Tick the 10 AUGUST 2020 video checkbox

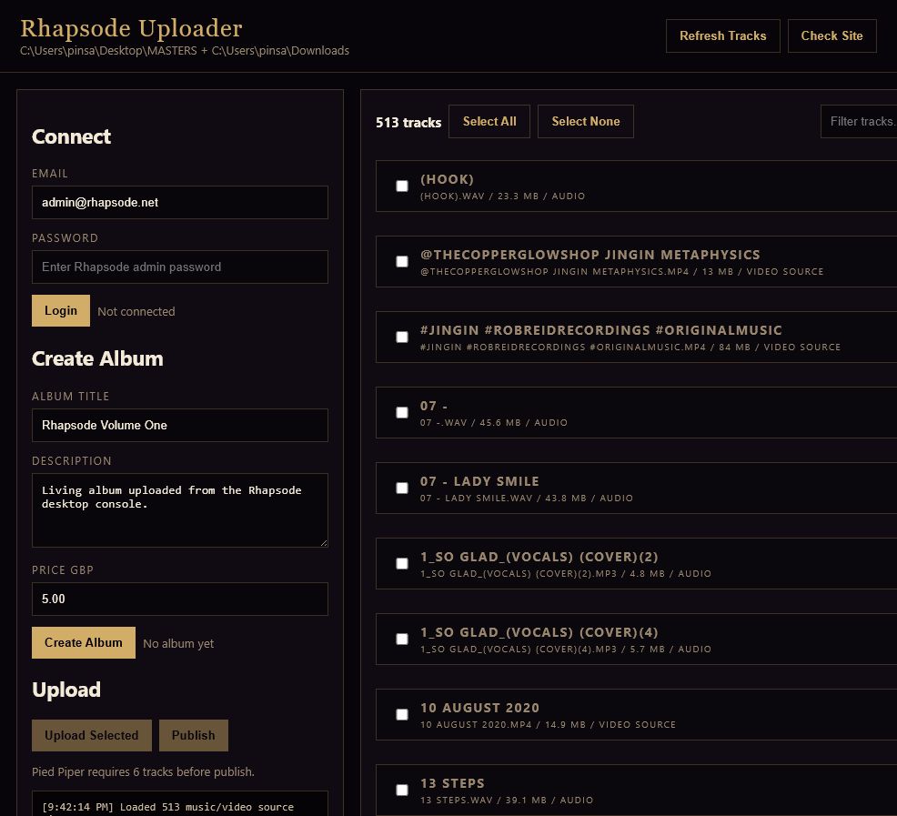pos(402,715)
